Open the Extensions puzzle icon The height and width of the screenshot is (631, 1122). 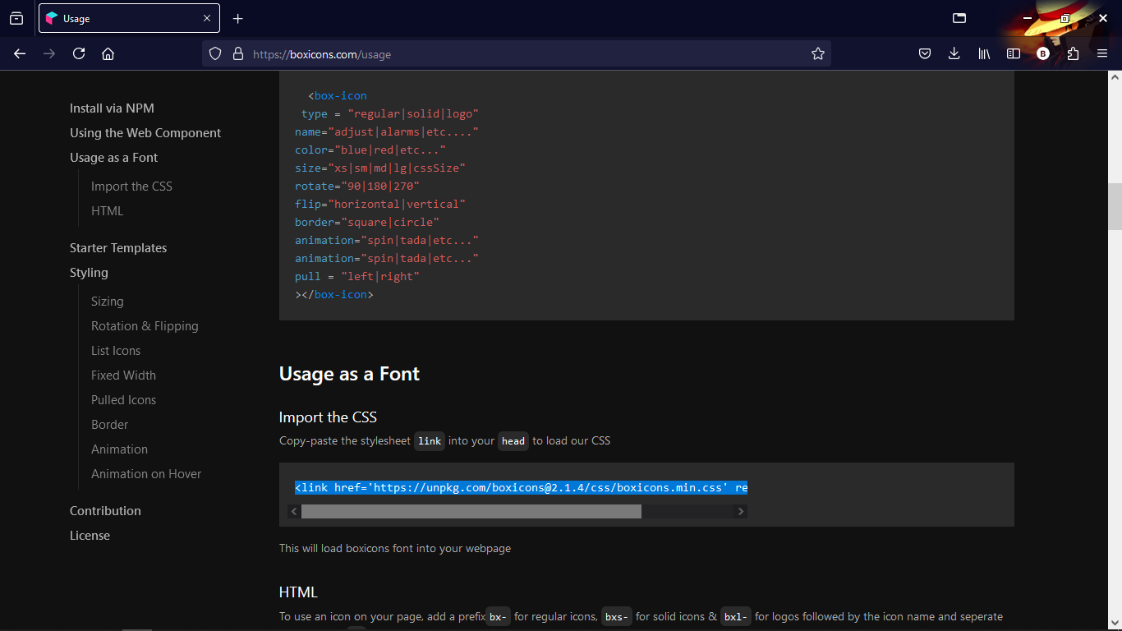1073,54
